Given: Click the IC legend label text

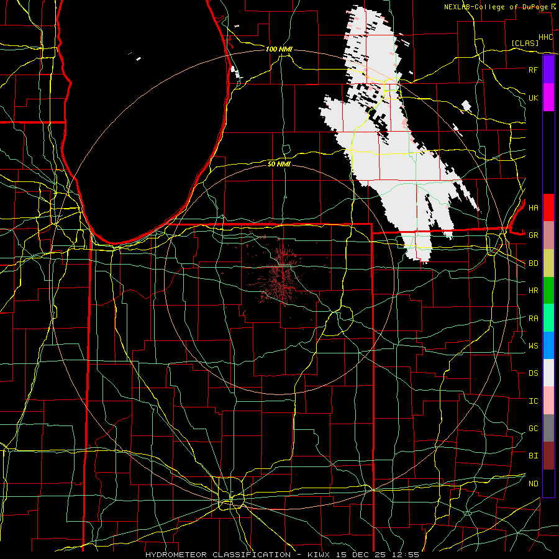Looking at the screenshot, I should 534,401.
